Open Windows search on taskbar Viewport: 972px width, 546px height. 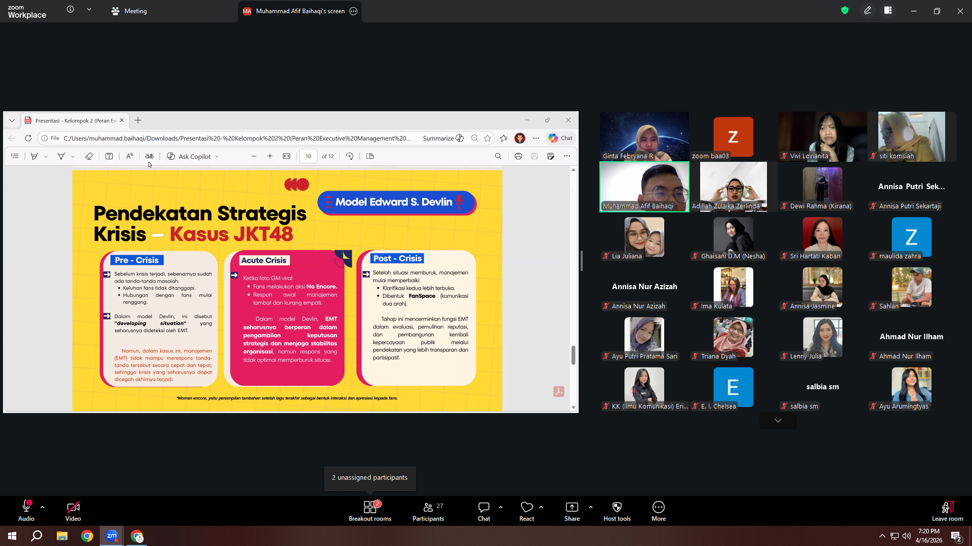[x=36, y=536]
